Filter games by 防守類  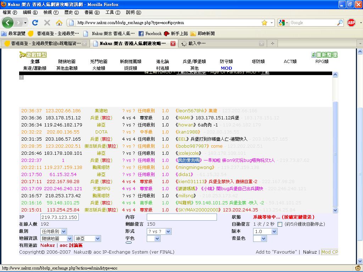pos(226,62)
